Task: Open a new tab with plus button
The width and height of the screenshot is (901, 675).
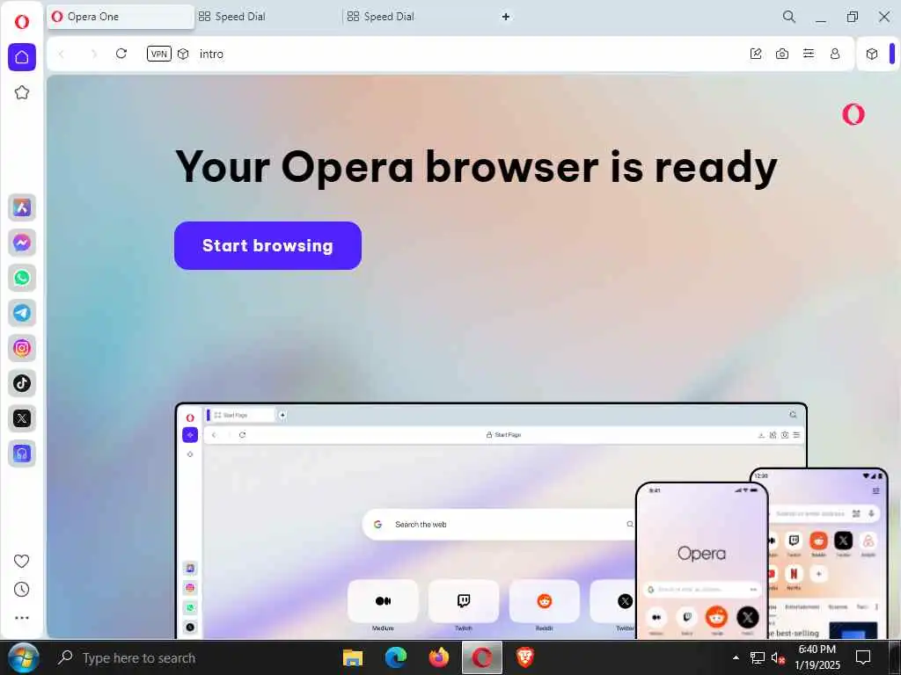Action: (x=506, y=17)
